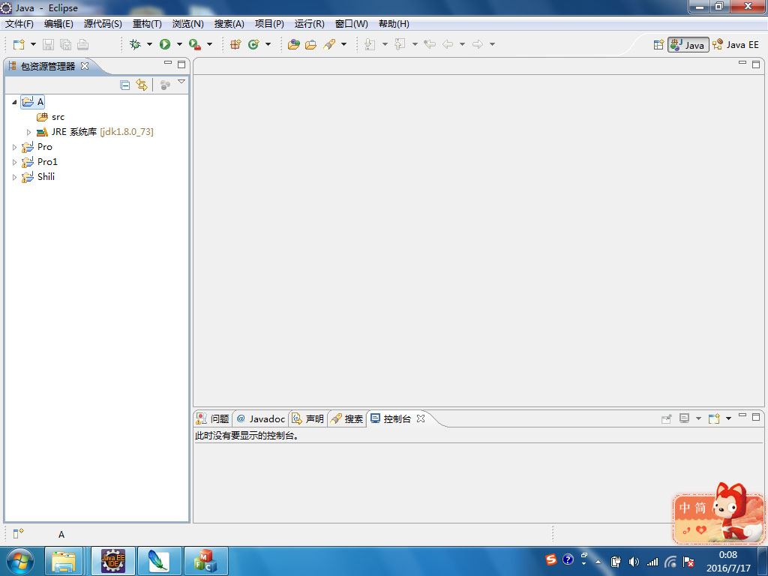Click the New Java Package icon
This screenshot has width=768, height=576.
pyautogui.click(x=235, y=44)
